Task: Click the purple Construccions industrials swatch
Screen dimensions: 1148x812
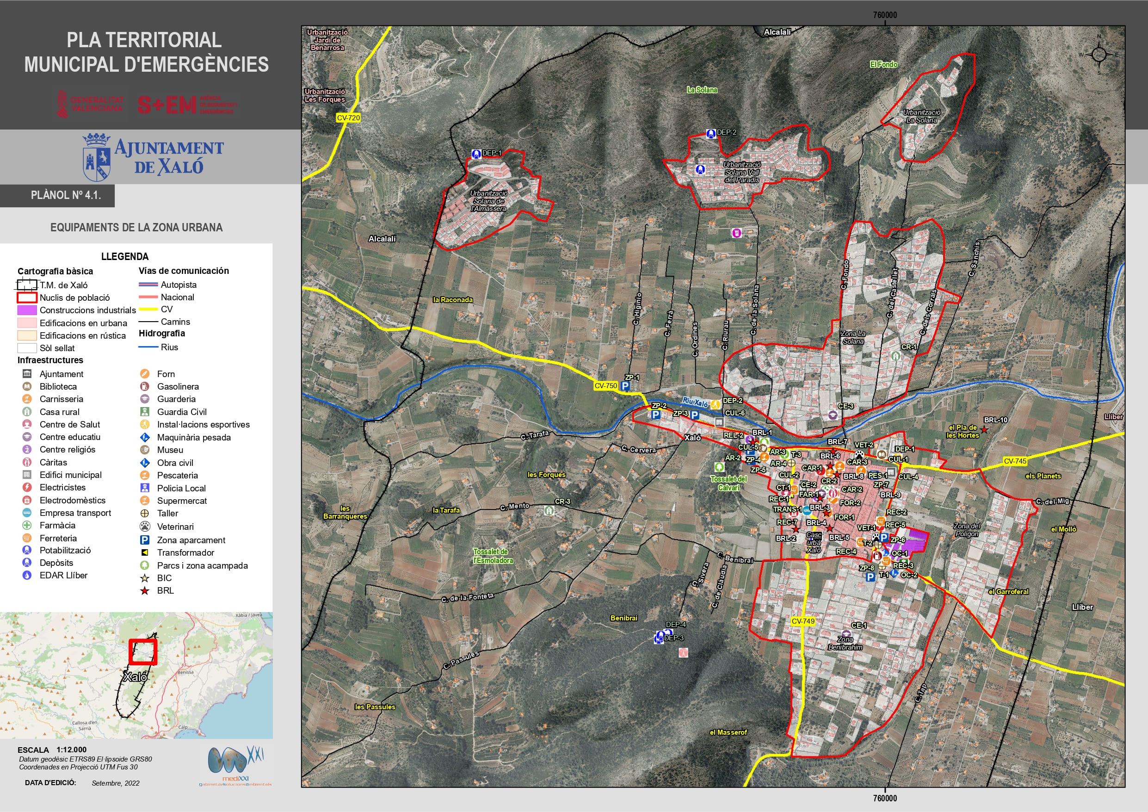Action: (x=27, y=310)
